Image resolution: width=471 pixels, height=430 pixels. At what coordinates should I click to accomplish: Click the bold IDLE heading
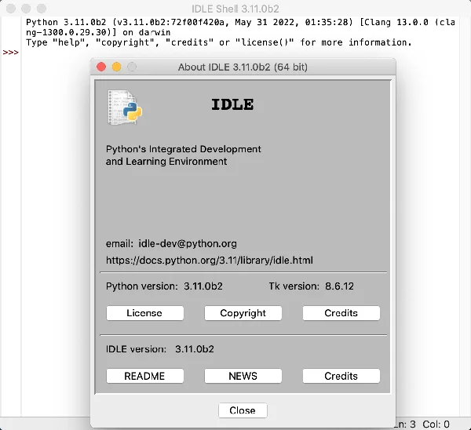[x=232, y=104]
